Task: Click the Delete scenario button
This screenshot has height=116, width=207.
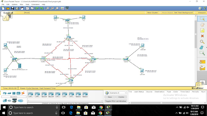Action: tap(121, 97)
